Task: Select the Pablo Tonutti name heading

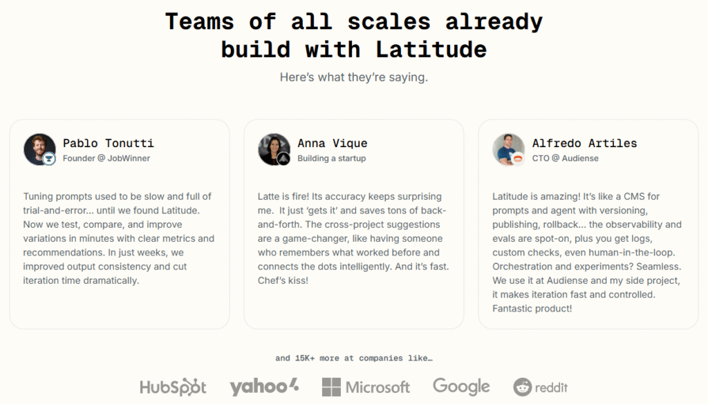Action: 109,144
